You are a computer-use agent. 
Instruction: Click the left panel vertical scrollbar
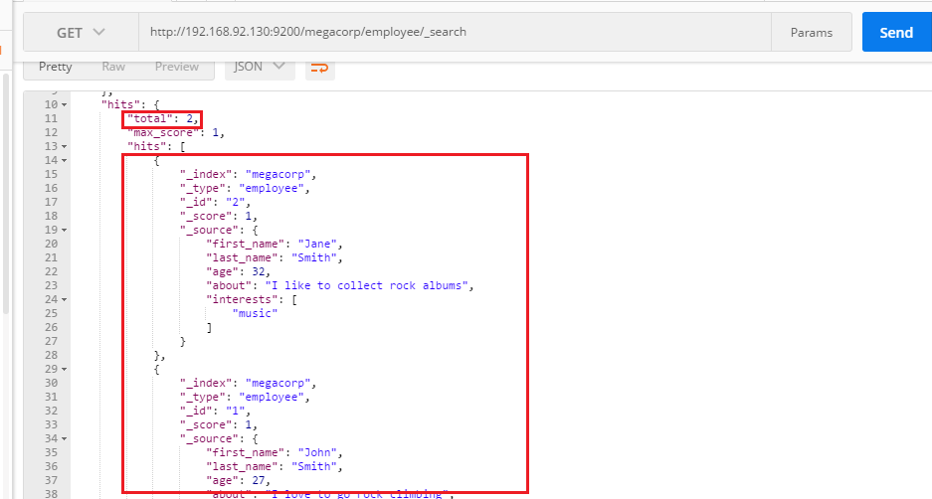tap(5, 193)
